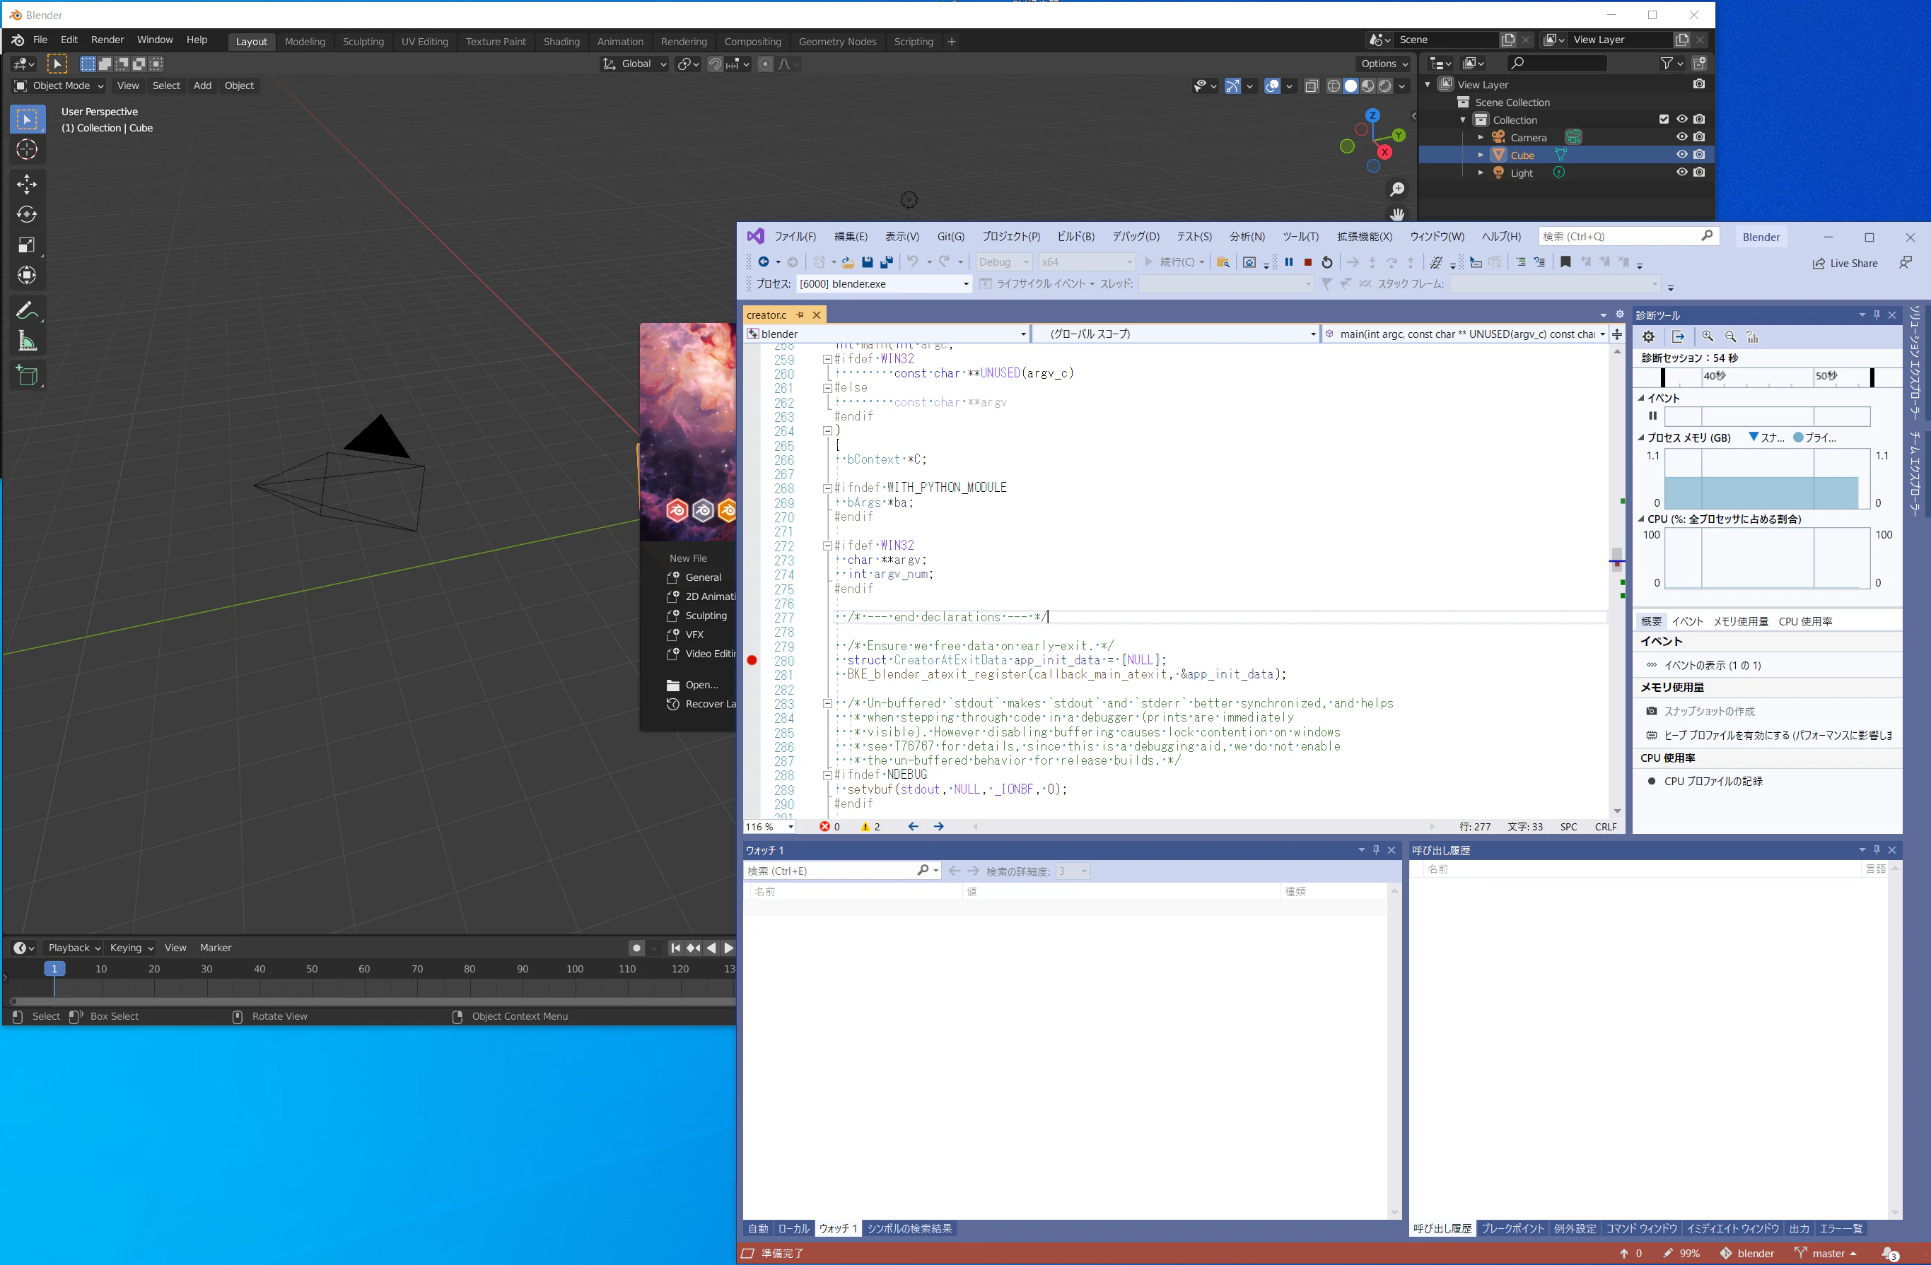Screen dimensions: 1931x1265
Task: Expand the Light item in outliner
Action: click(1481, 172)
